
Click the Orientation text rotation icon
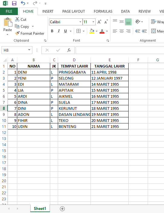tap(138, 22)
